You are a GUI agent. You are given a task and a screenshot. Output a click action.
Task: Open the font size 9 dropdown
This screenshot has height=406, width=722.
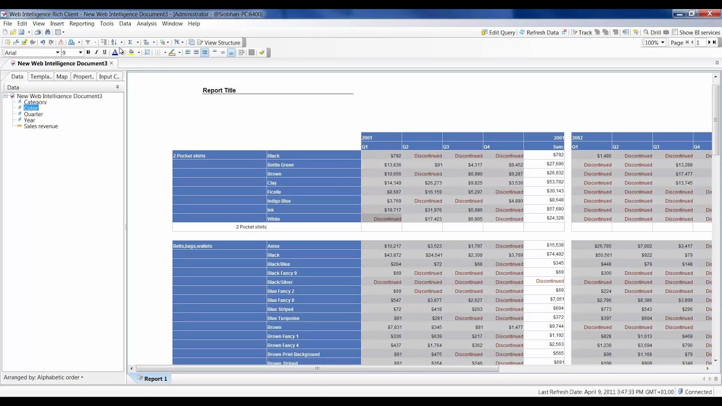81,52
